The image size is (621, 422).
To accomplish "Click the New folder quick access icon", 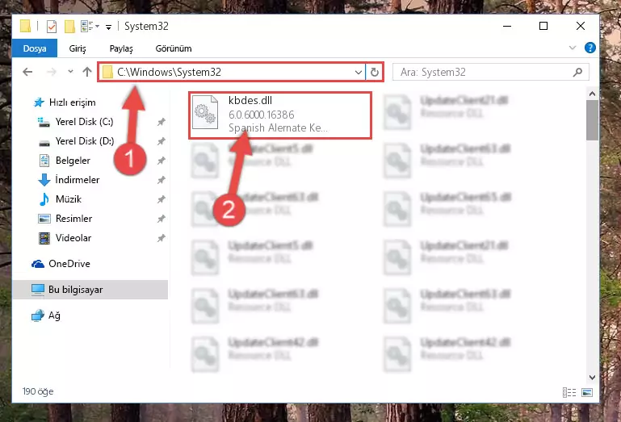I will pyautogui.click(x=69, y=27).
